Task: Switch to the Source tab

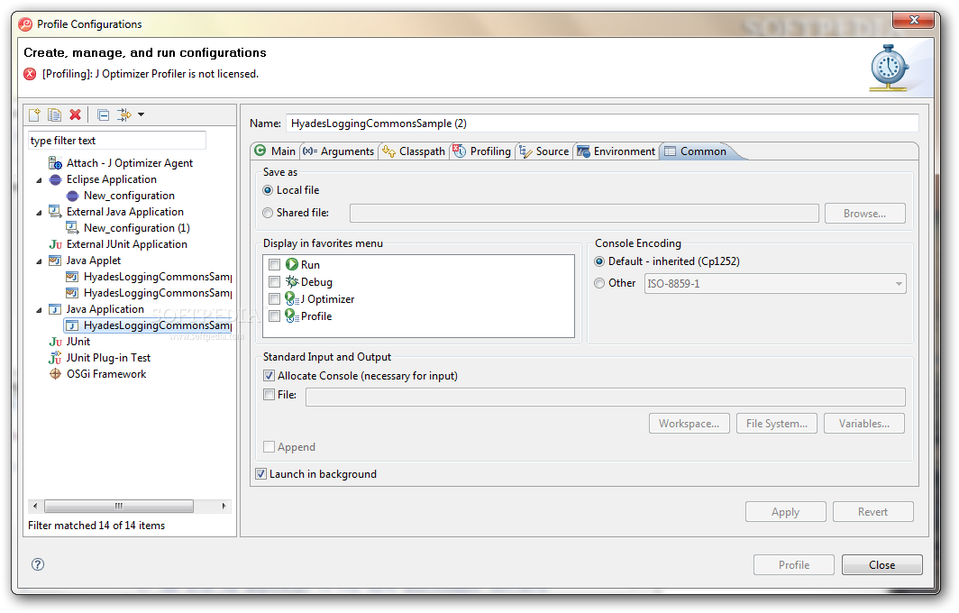Action: (x=544, y=151)
